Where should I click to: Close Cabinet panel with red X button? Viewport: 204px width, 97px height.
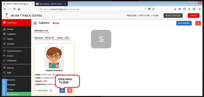click(x=198, y=23)
